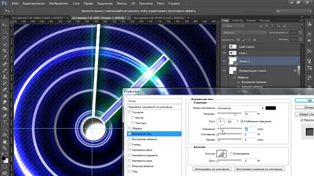Screen dimensions: 314x176
Task: Open the Paragraph panel icon in dock
Action: click(310, 41)
